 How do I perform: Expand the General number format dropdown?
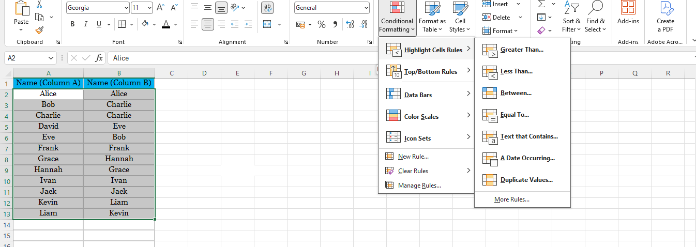[366, 8]
